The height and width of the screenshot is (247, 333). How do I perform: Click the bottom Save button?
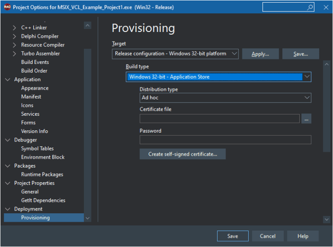[x=233, y=236]
